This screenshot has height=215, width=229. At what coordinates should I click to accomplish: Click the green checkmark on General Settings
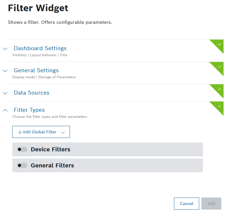pyautogui.click(x=219, y=67)
